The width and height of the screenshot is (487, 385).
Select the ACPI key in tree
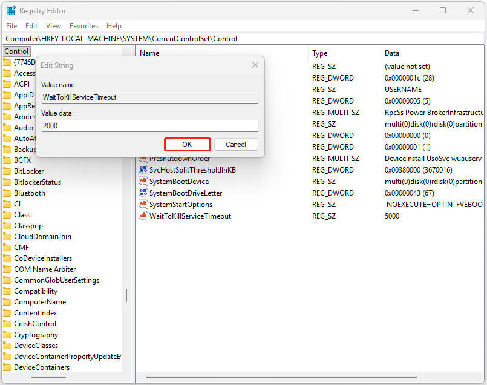click(22, 84)
